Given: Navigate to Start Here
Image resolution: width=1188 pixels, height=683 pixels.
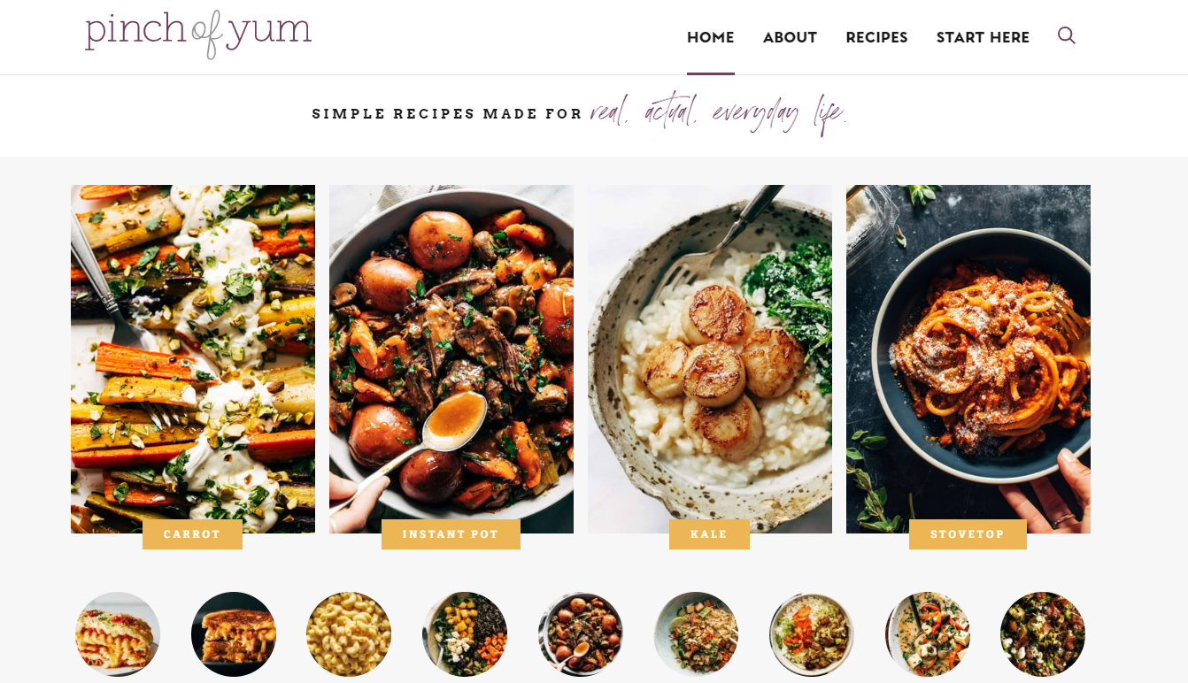Looking at the screenshot, I should point(983,37).
